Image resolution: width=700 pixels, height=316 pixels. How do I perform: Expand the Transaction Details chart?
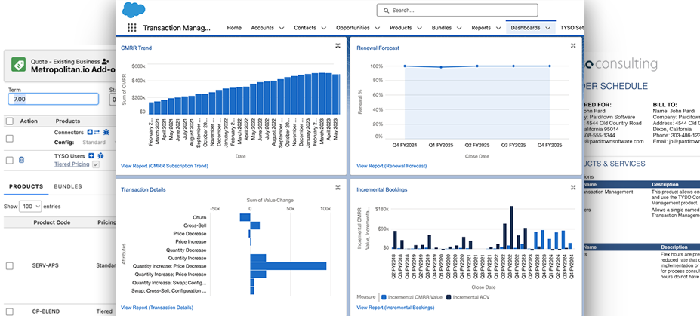point(338,188)
